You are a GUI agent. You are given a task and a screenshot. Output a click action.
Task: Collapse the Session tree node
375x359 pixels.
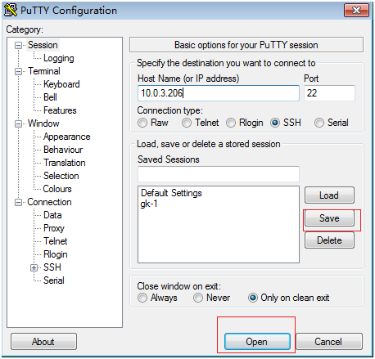18,45
